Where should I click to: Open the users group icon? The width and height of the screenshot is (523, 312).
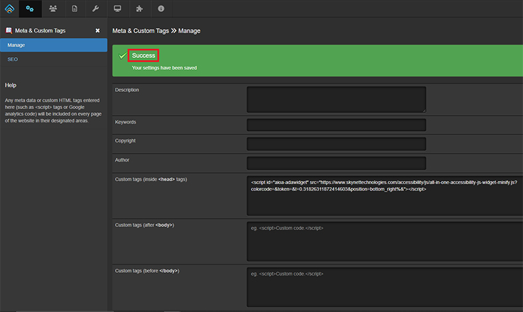[53, 9]
